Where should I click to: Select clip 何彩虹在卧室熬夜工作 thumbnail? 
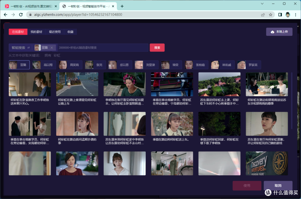[30, 84]
